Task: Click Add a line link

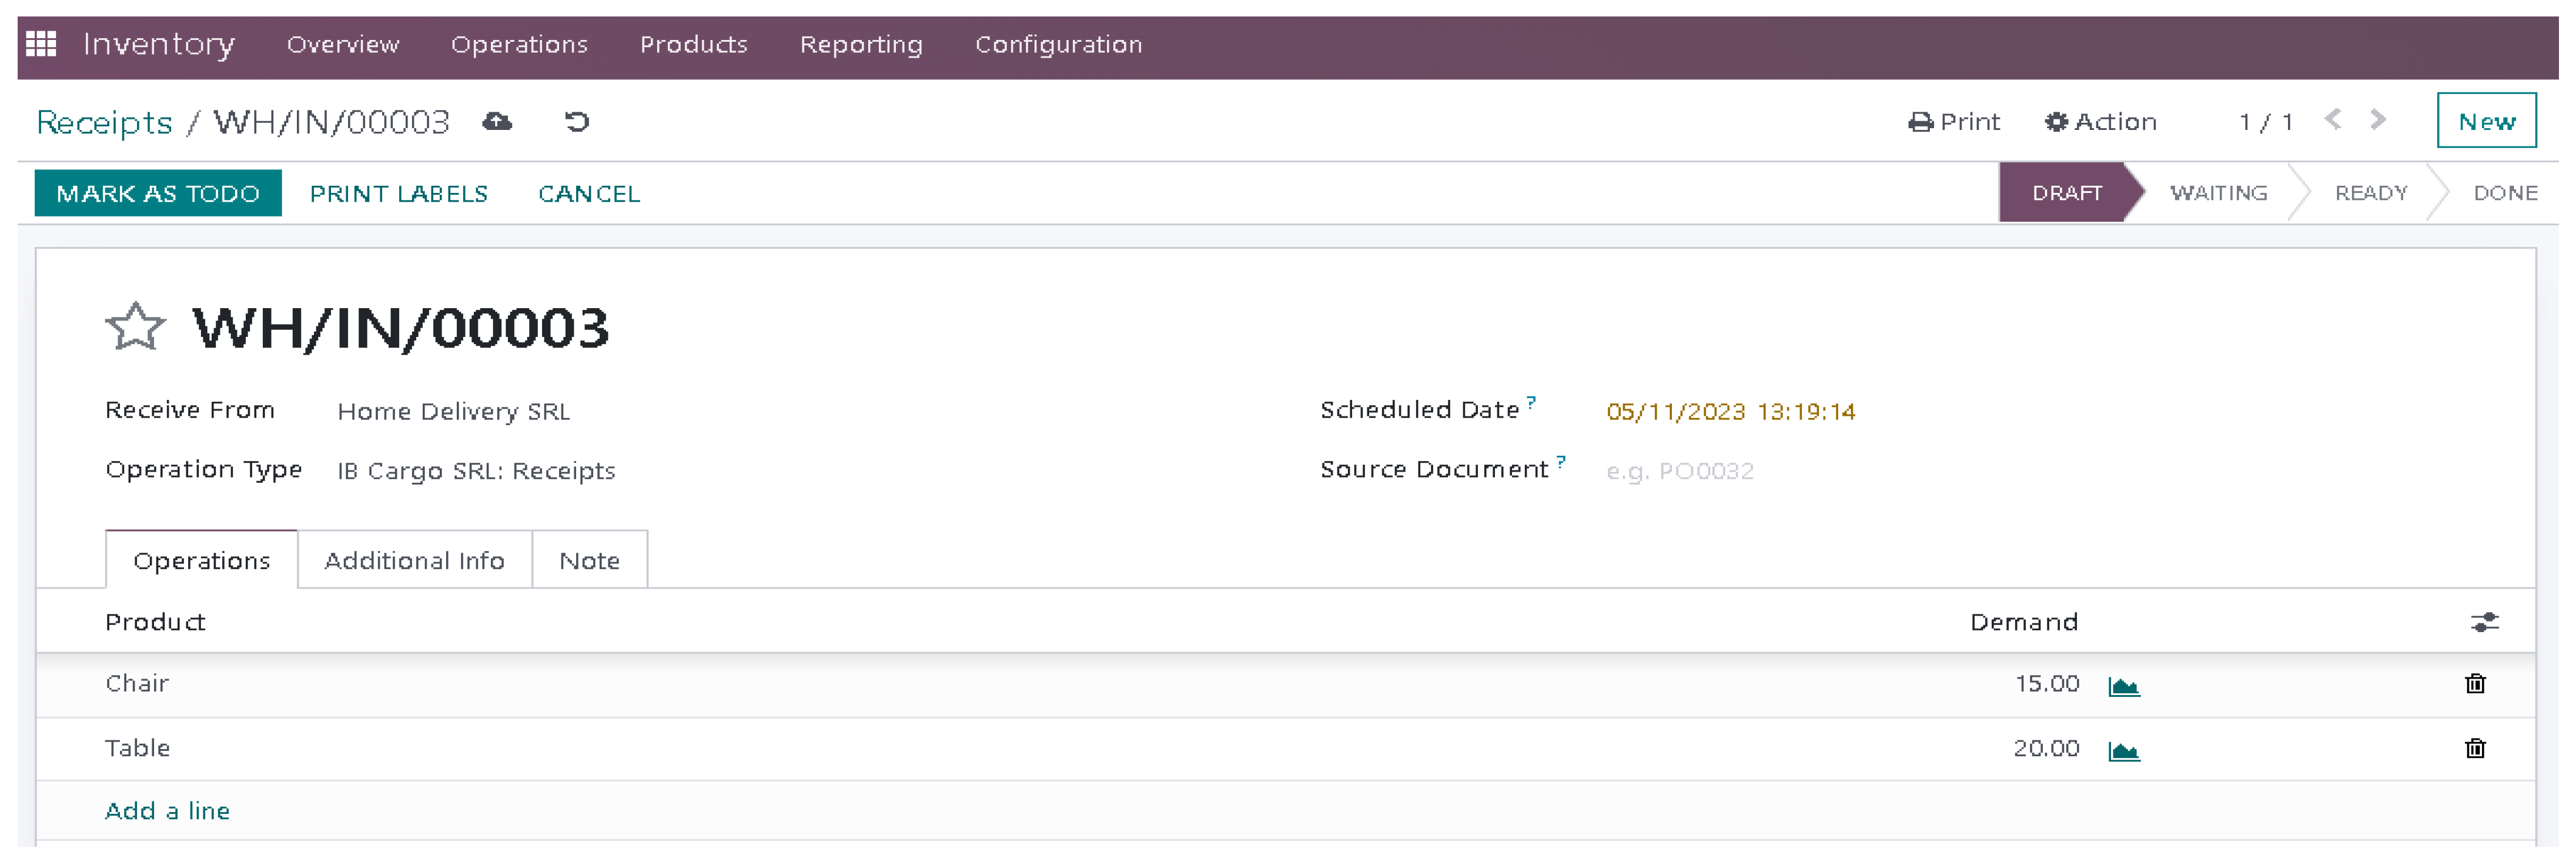Action: [167, 811]
